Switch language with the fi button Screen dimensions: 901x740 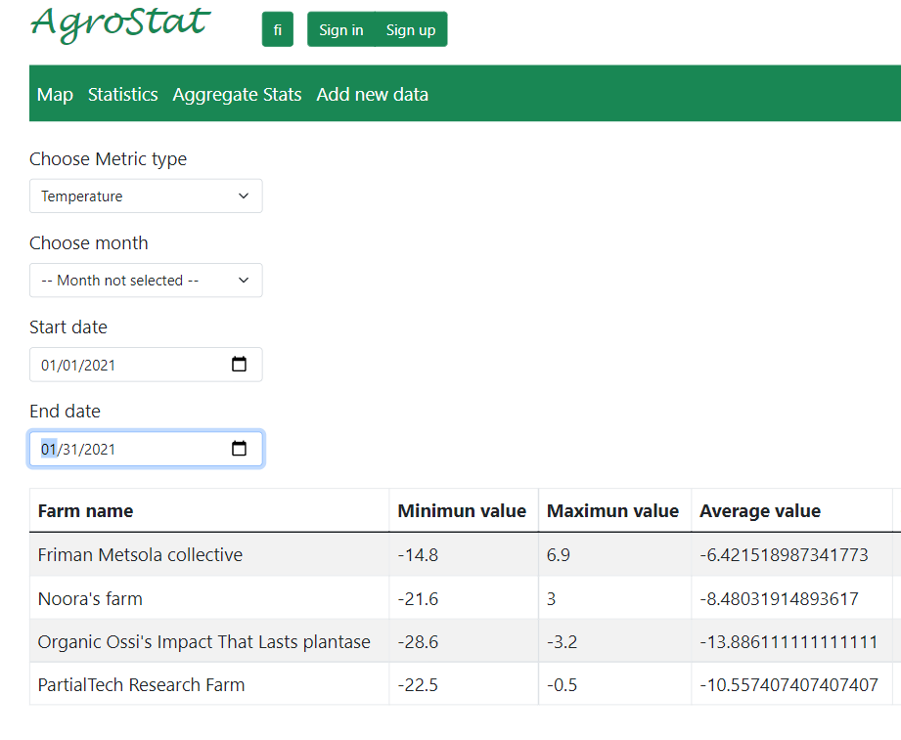click(278, 29)
